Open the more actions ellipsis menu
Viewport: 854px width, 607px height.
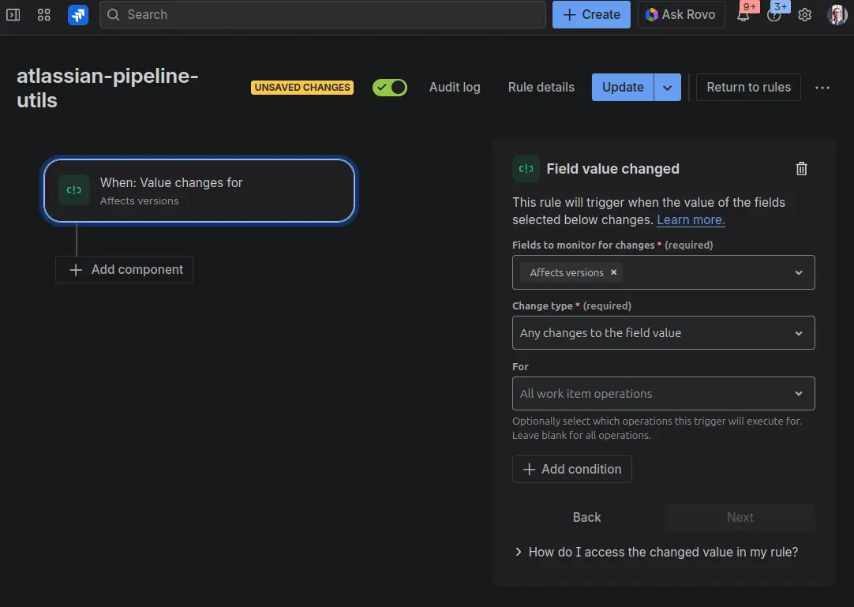pos(822,88)
